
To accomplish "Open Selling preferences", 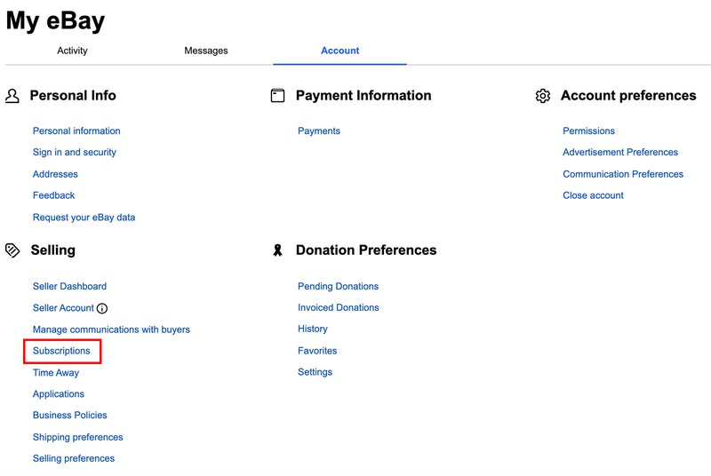I will pos(74,458).
